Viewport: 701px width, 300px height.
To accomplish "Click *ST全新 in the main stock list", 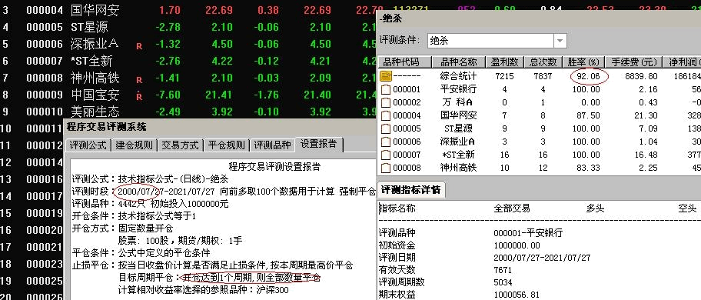I will 91,61.
